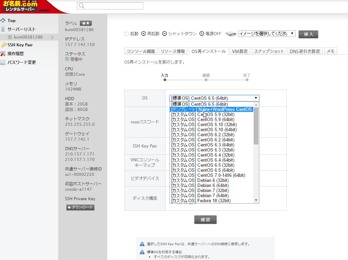Open the VM設定 tab
This screenshot has width=348, height=260.
click(x=240, y=51)
